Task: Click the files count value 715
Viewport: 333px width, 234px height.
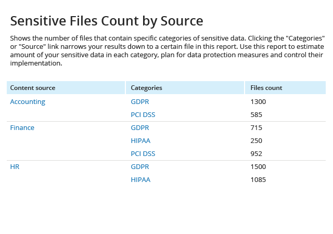Action: click(256, 127)
